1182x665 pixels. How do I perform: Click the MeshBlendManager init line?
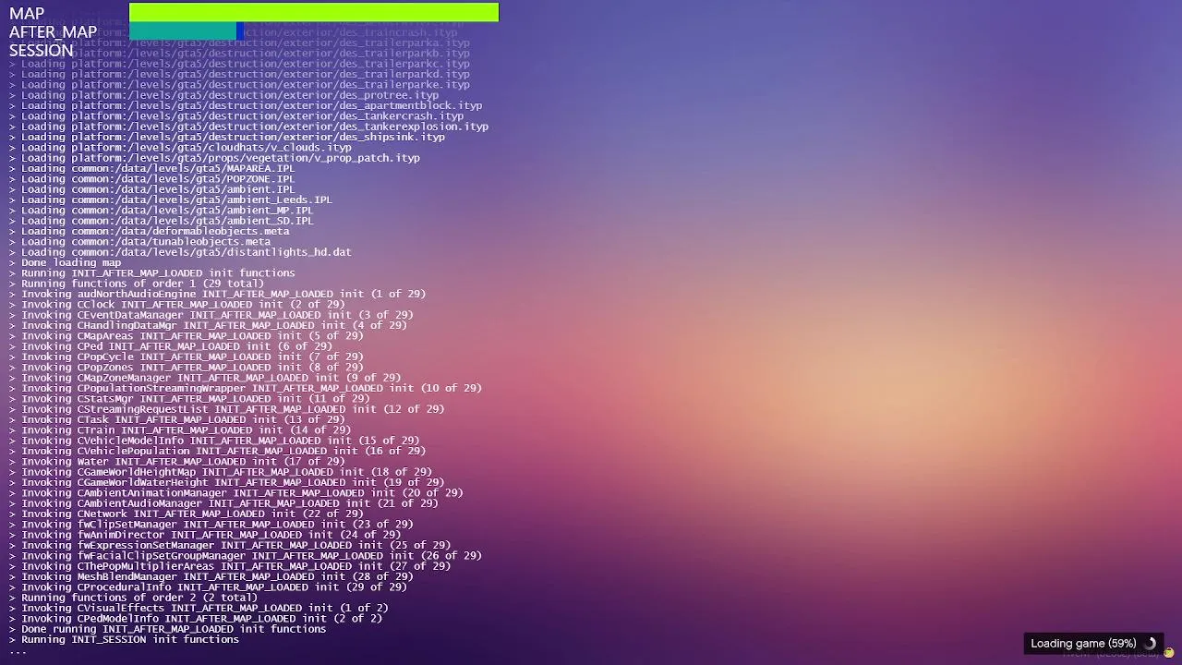point(211,576)
